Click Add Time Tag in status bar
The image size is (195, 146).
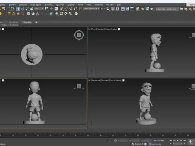156,144
